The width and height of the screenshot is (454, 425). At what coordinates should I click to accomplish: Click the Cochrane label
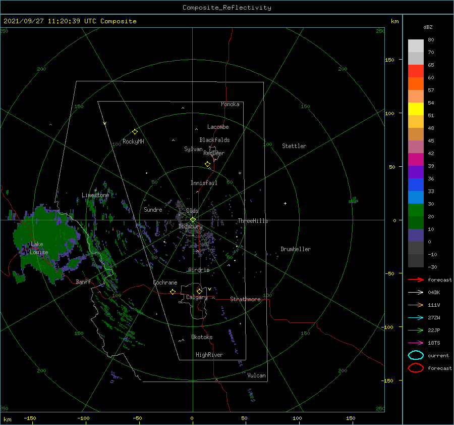click(165, 282)
